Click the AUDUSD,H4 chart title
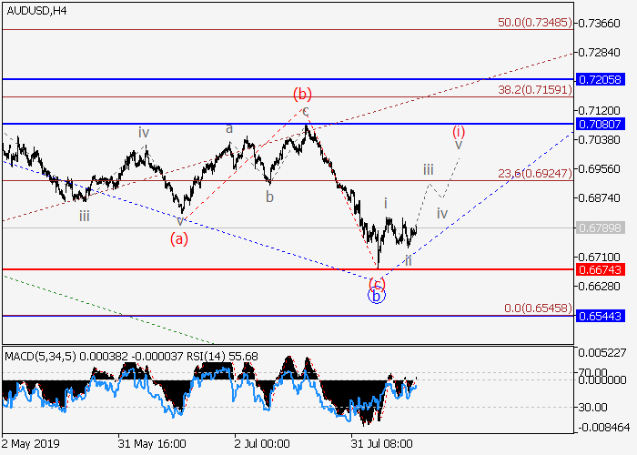 point(41,10)
